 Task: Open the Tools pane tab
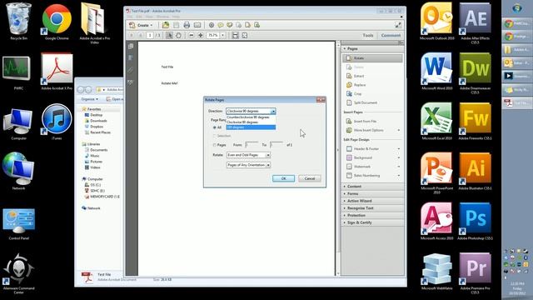368,35
